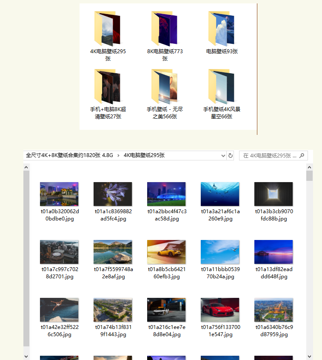
Task: Click the right scrollbar thumb
Action: click(x=309, y=176)
